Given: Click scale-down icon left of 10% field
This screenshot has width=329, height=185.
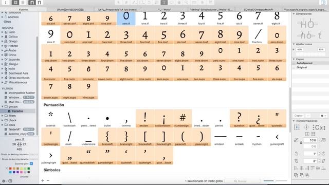Looking at the screenshot, I should tap(296, 140).
